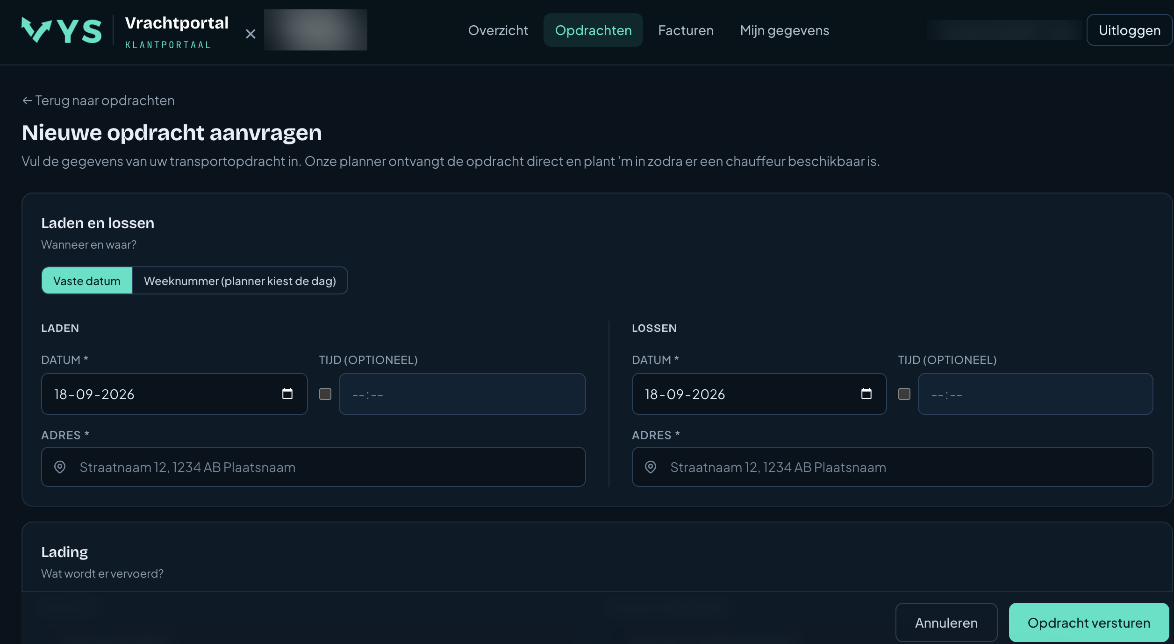Select the Vaste datum option
The image size is (1174, 644).
tap(87, 280)
